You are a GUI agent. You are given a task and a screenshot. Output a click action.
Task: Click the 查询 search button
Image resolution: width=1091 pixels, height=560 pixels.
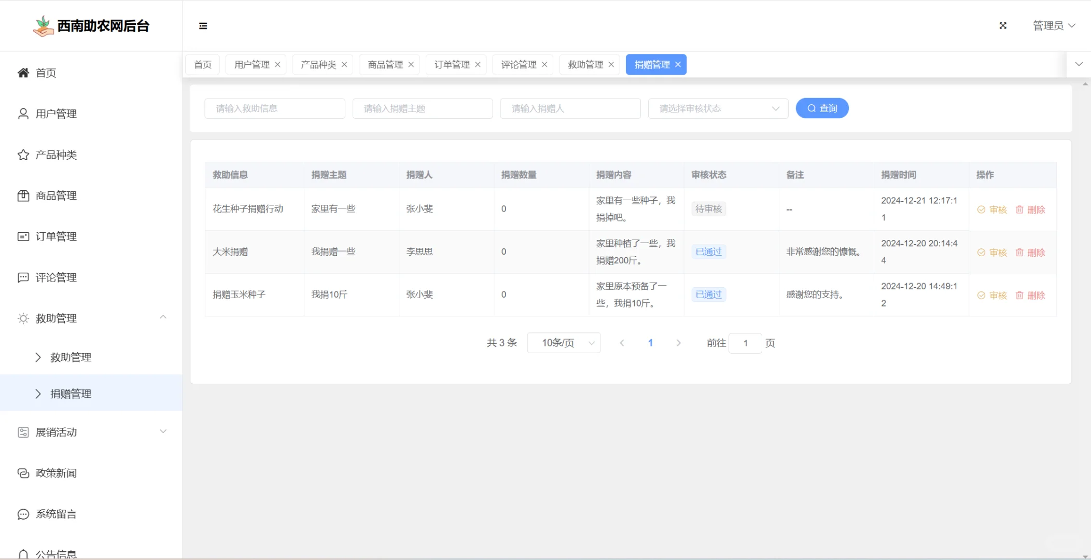pyautogui.click(x=822, y=108)
